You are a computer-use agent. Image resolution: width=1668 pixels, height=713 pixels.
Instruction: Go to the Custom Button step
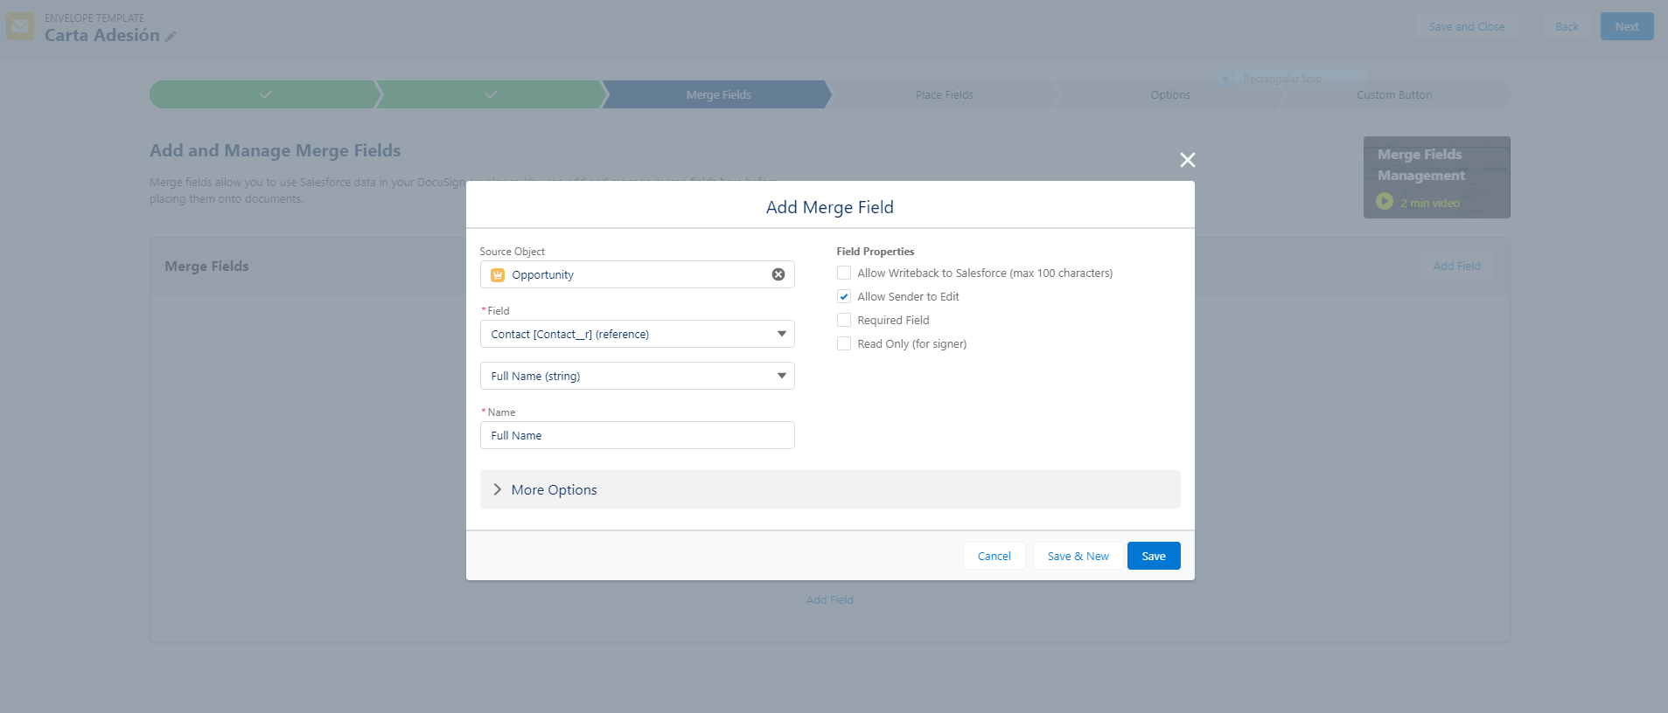point(1394,95)
